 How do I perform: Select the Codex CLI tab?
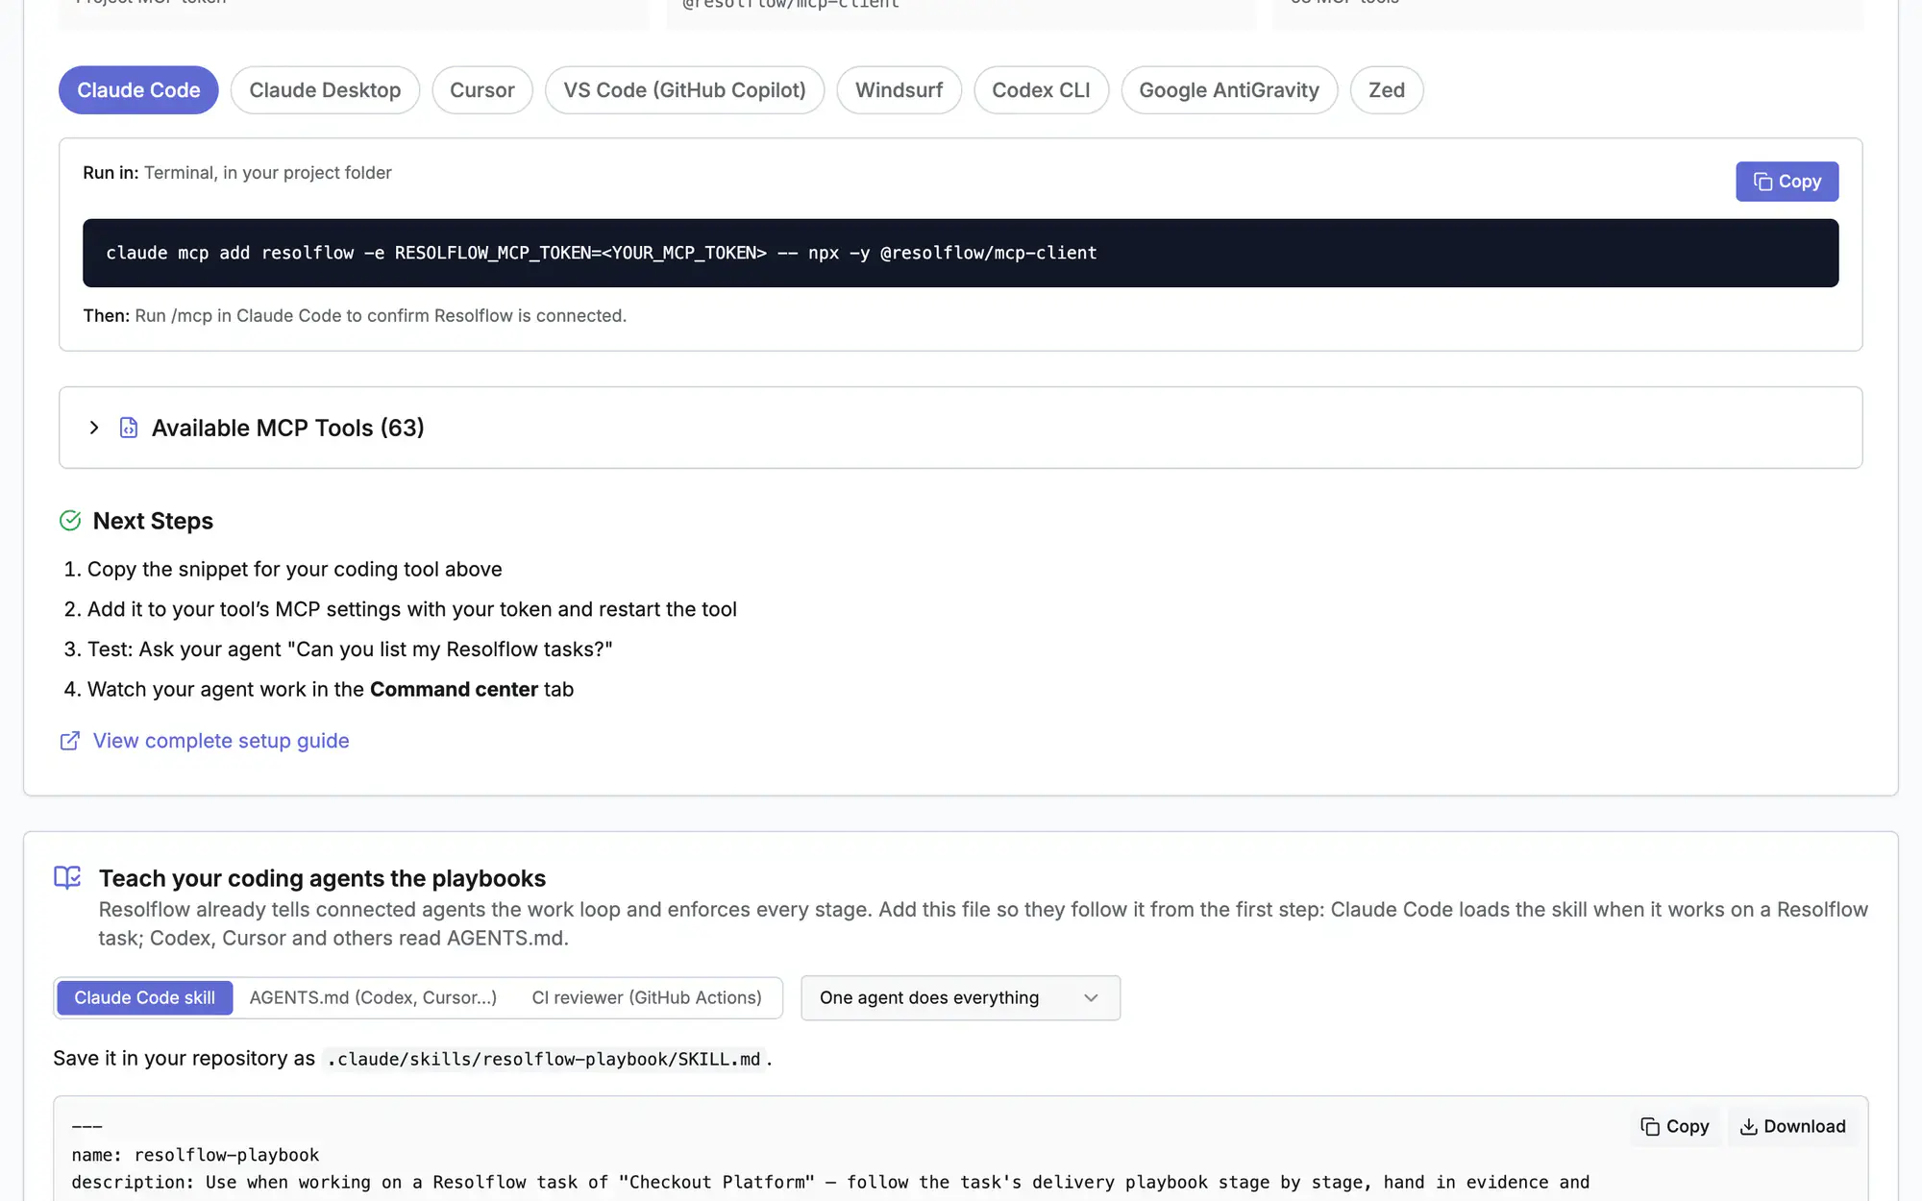click(1041, 90)
